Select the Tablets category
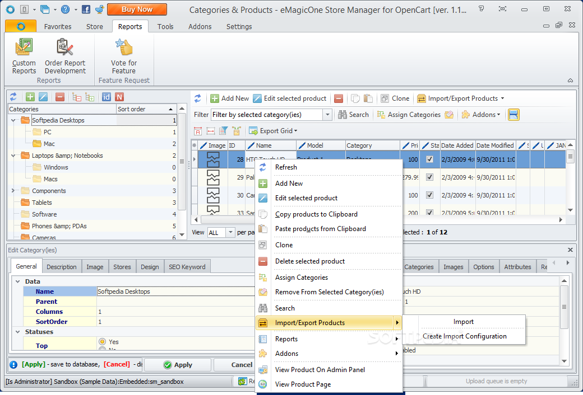 click(41, 203)
